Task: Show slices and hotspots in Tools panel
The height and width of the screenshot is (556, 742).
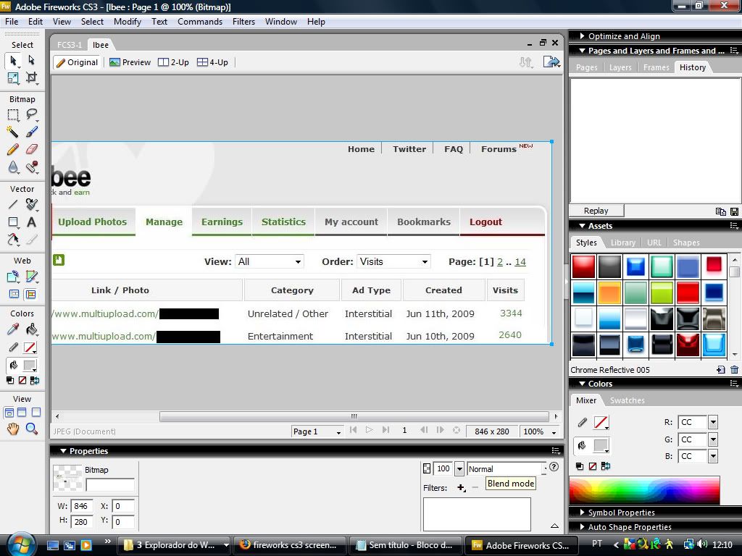Action: pos(31,294)
